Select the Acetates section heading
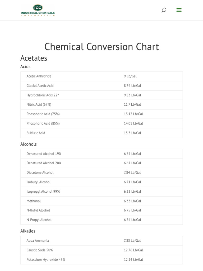This screenshot has height=271, width=203. [34, 58]
